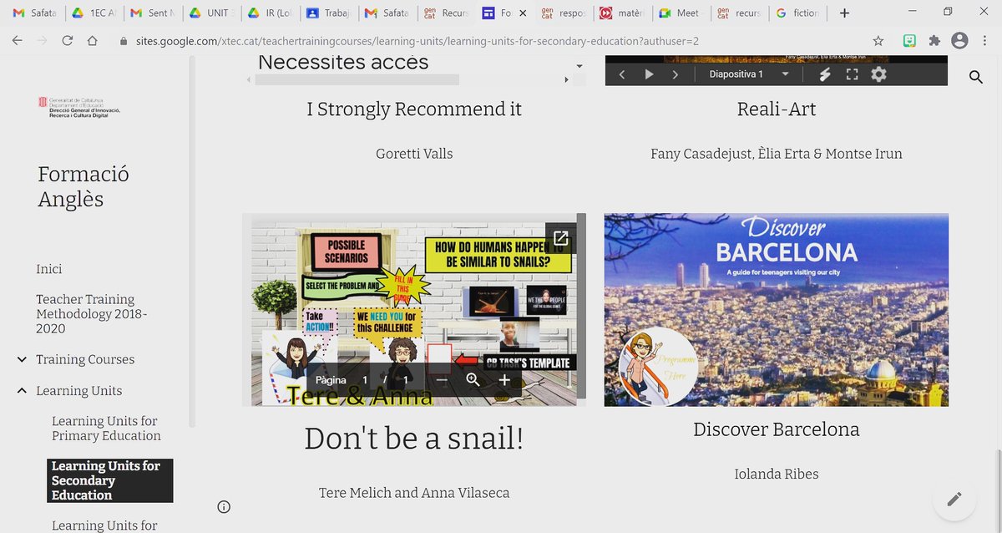Open snail document in a new window

tap(561, 239)
